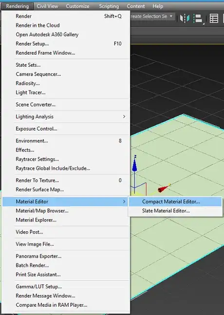224x315 pixels.
Task: Select Render in the Cloud
Action: coord(66,25)
